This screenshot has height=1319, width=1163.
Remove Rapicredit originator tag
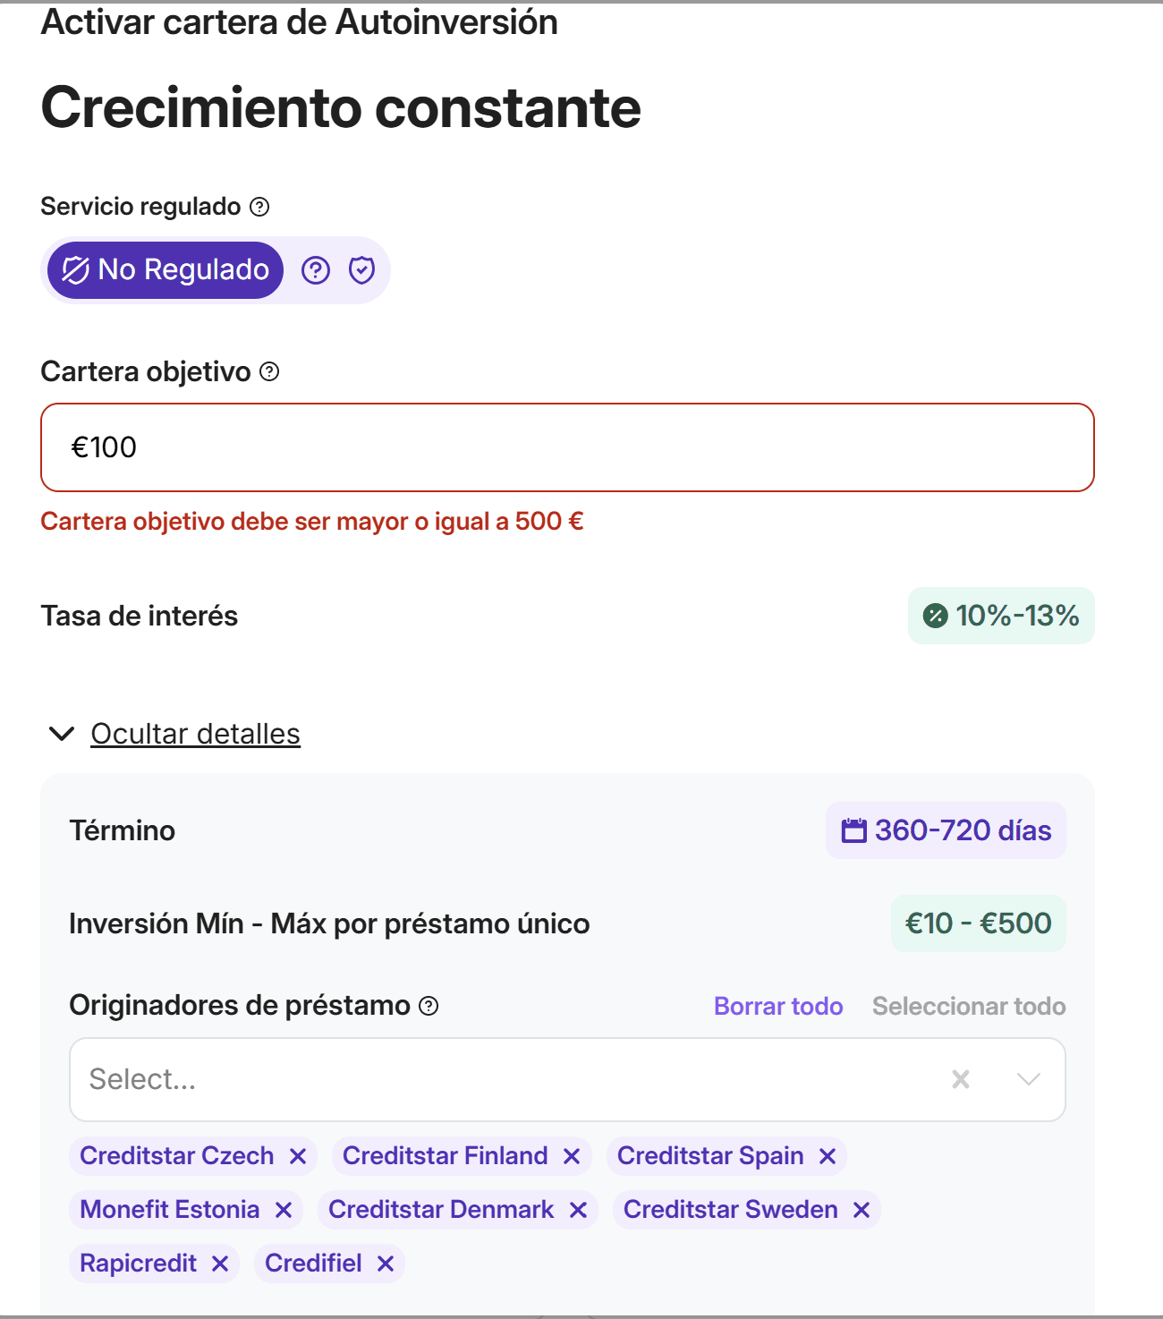tap(220, 1264)
